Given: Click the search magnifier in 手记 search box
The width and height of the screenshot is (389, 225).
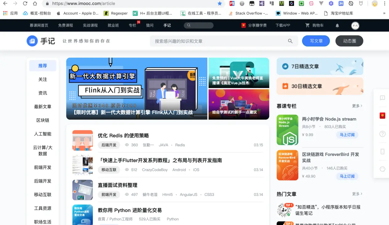Looking at the screenshot, I should coord(290,41).
